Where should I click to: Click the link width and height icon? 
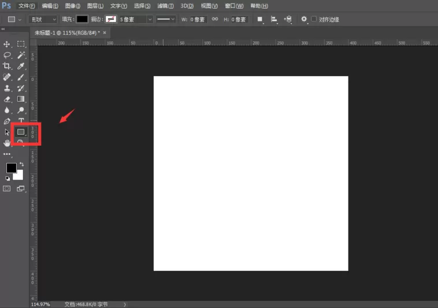(214, 19)
